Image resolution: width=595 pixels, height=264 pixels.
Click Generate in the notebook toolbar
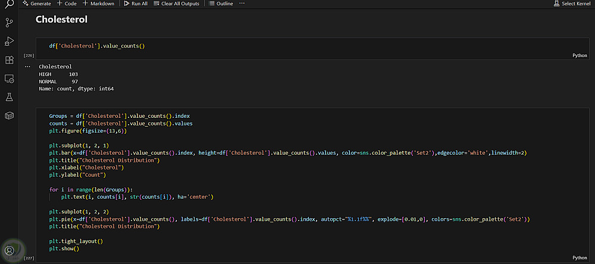point(37,4)
